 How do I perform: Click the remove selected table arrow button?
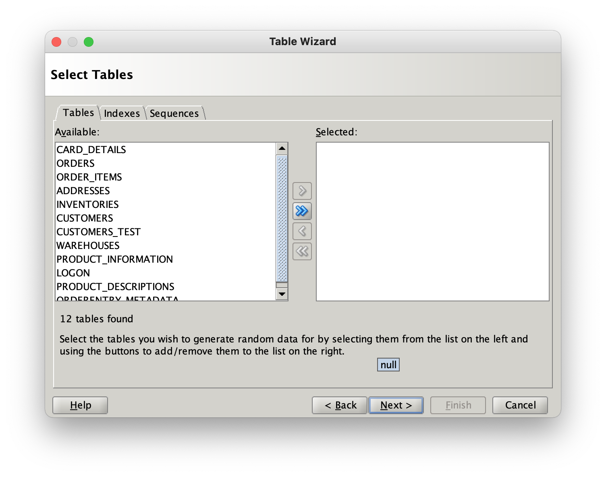[x=302, y=231]
